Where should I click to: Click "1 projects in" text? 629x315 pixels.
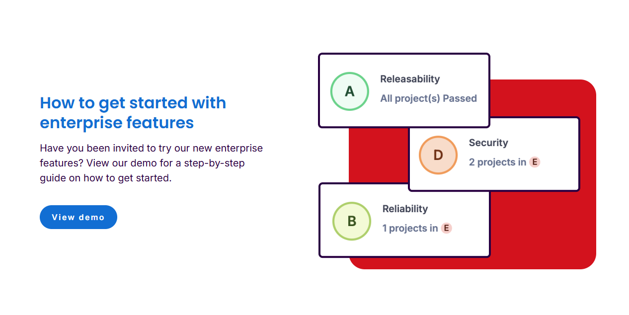410,228
